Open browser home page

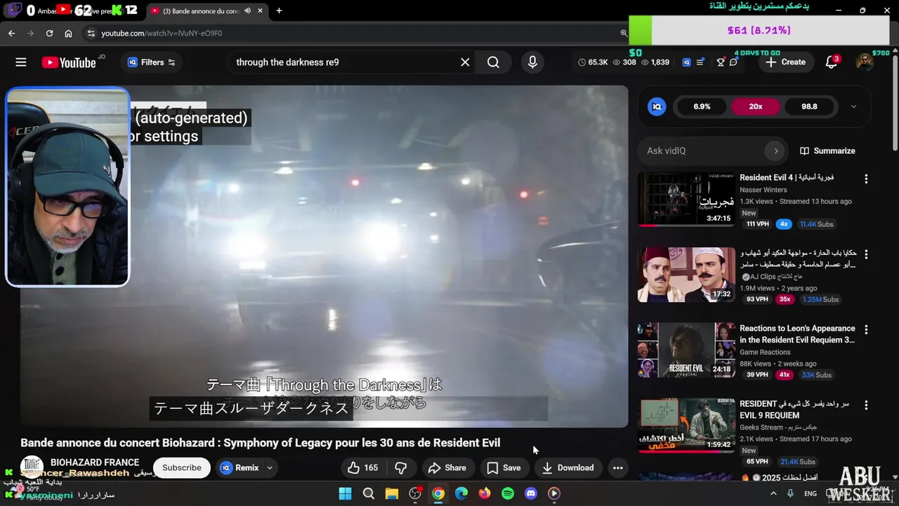(68, 33)
